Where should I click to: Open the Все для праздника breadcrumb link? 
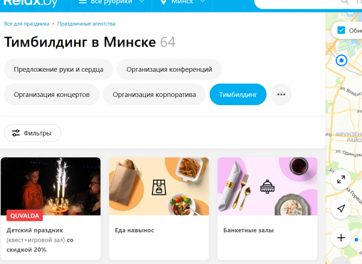[27, 24]
